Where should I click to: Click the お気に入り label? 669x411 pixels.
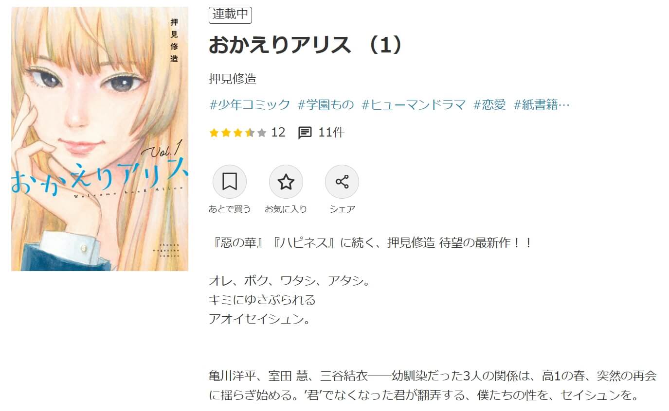tap(286, 209)
